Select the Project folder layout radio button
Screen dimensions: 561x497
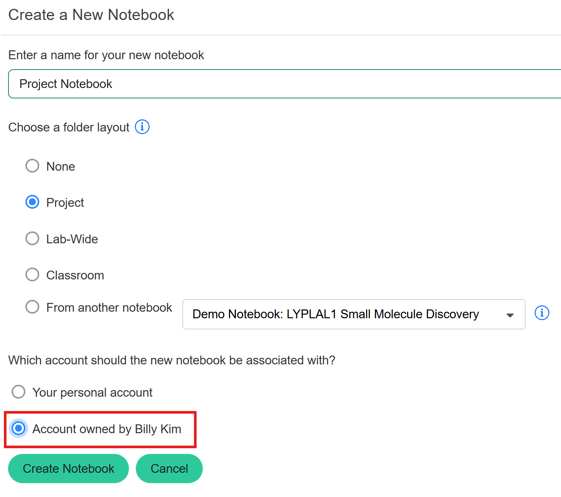tap(32, 202)
